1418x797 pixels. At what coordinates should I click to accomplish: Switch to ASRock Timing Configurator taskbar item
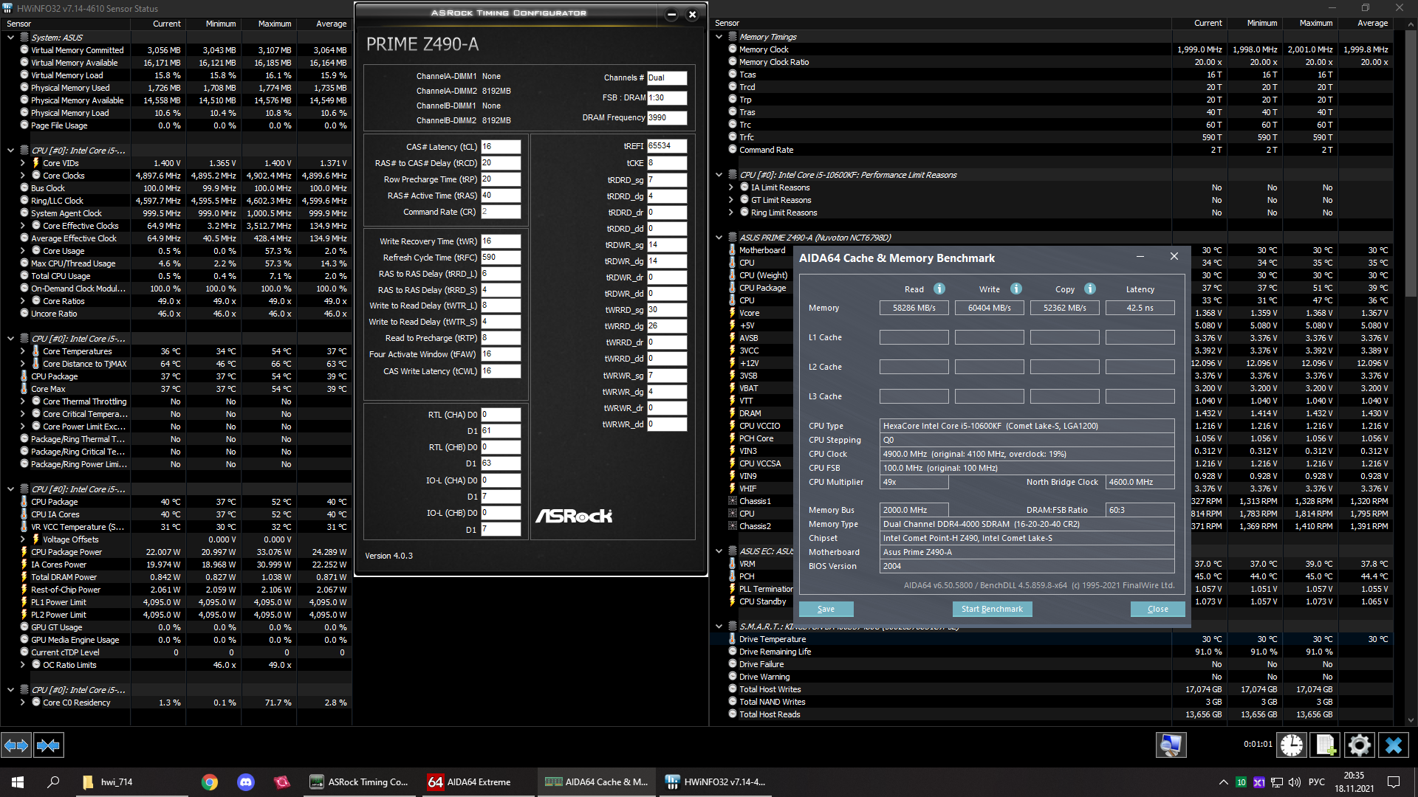[x=360, y=782]
